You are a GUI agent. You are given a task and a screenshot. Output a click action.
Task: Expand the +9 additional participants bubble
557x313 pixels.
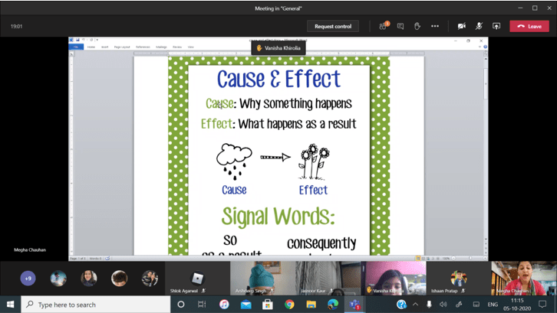click(x=28, y=279)
